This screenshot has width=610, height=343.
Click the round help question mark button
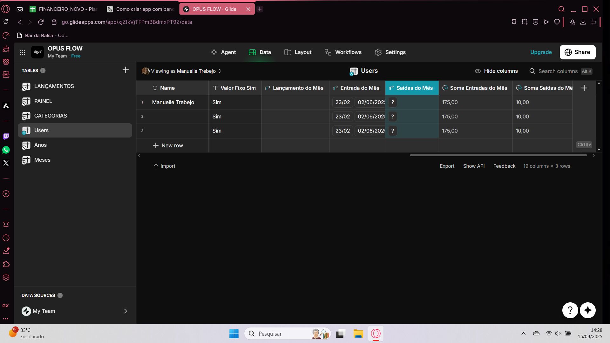[x=570, y=310]
